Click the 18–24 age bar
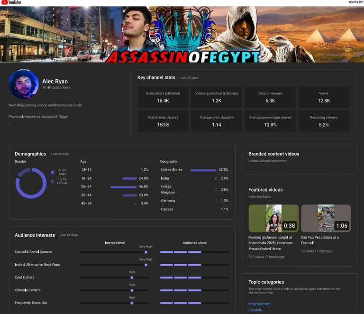This screenshot has width=364, height=314. tap(129, 178)
